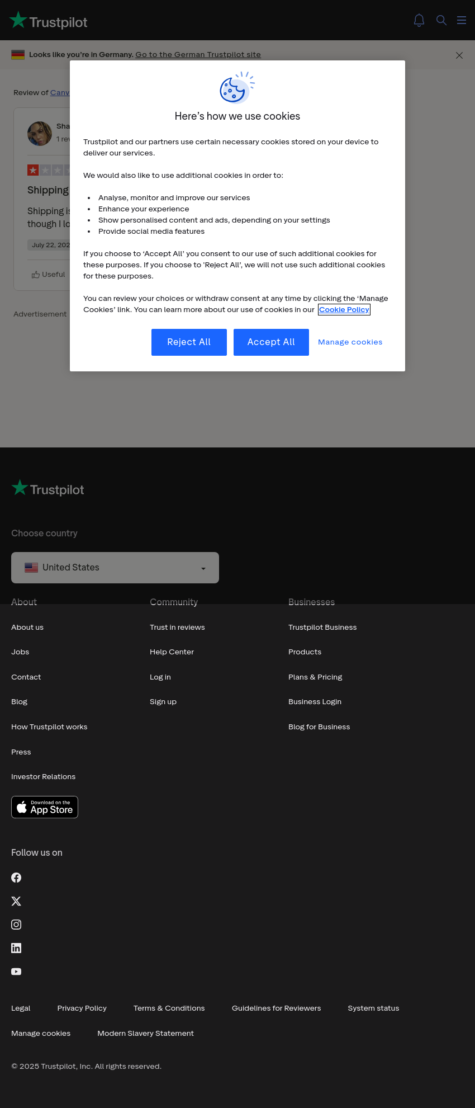This screenshot has height=1108, width=475.
Task: Open the Blog link under About
Action: 20,702
